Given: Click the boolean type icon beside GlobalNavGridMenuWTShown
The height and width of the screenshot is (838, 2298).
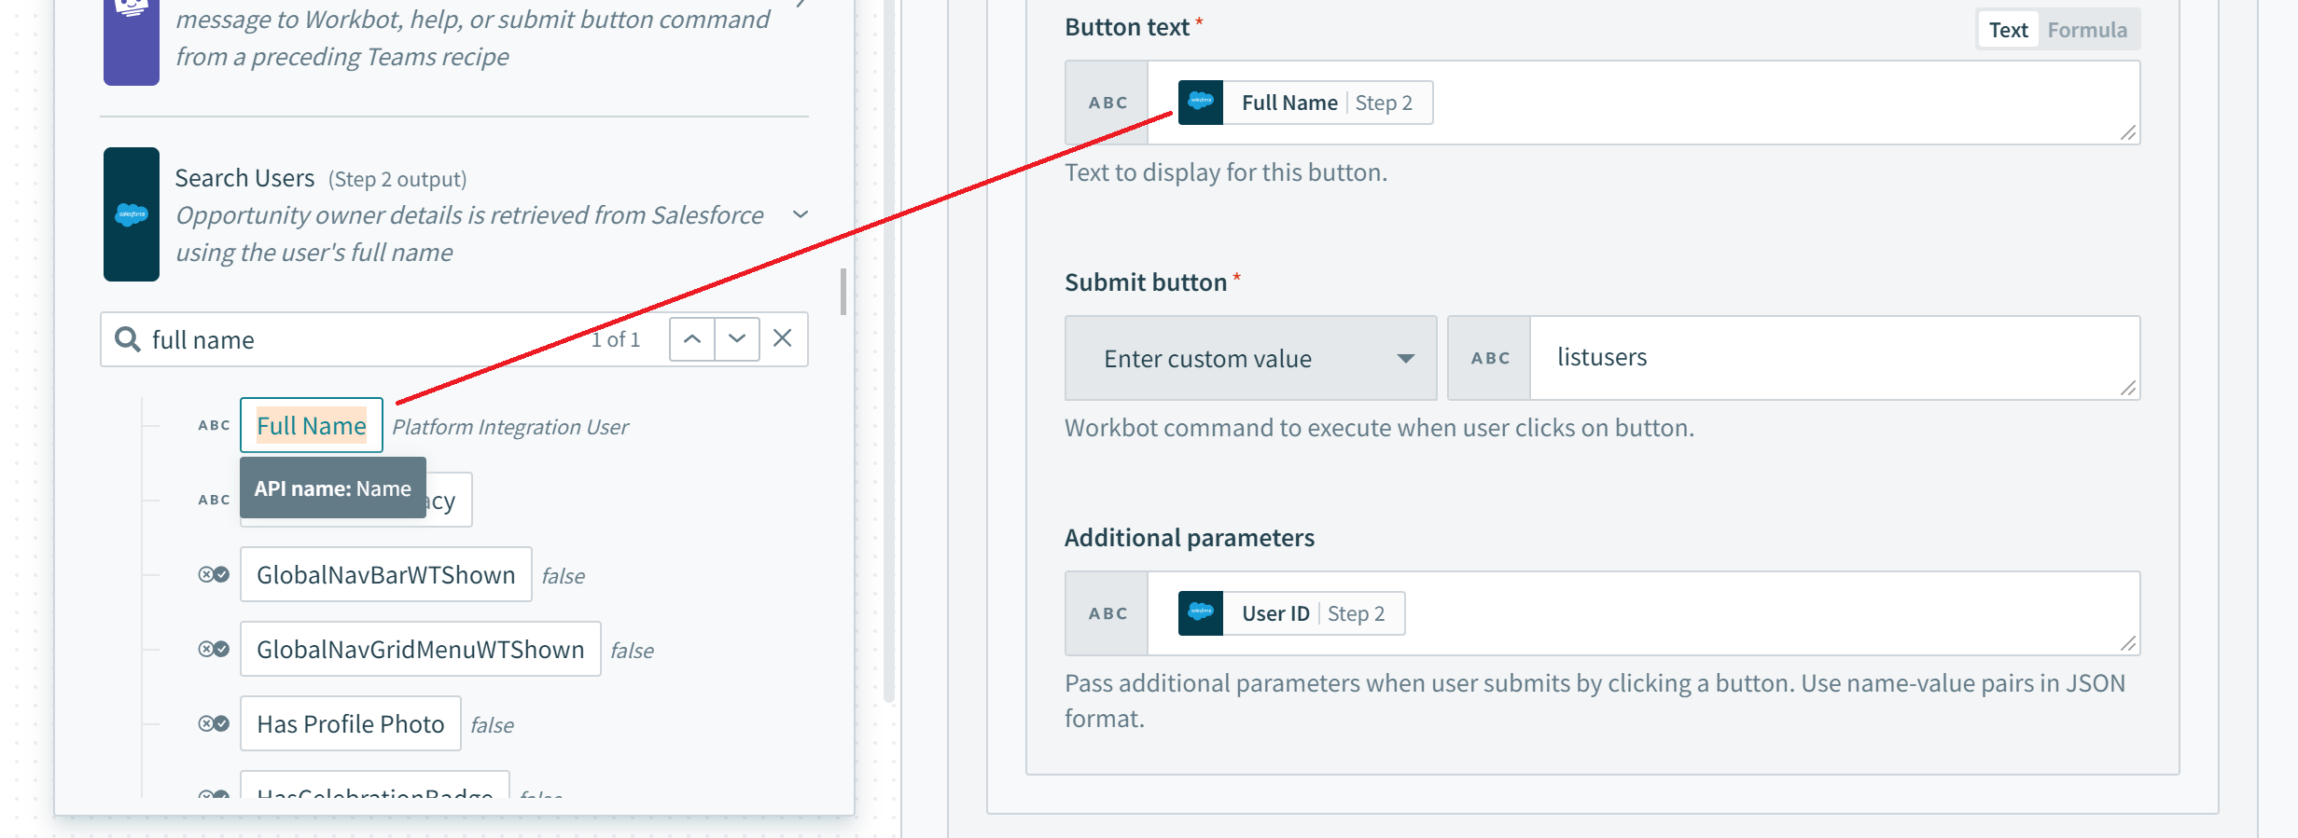Looking at the screenshot, I should [x=214, y=650].
